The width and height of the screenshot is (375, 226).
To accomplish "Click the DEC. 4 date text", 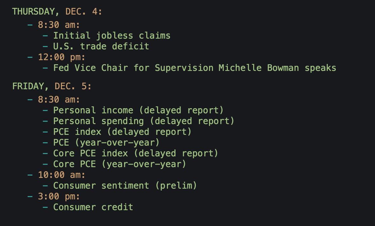I will (x=84, y=12).
